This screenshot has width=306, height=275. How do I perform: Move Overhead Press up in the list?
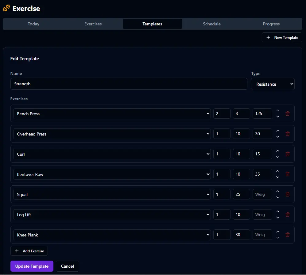(277, 131)
